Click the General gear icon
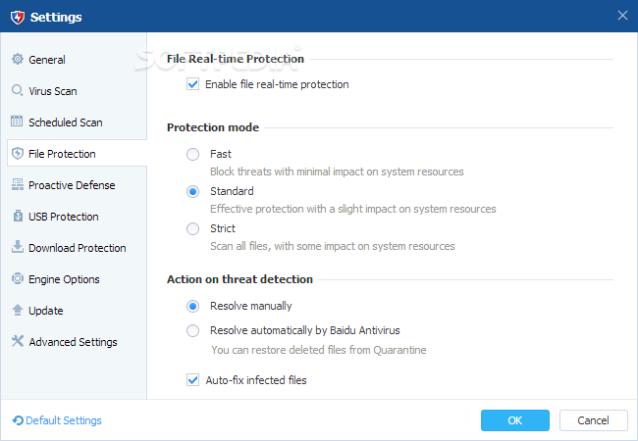This screenshot has width=638, height=441. coord(18,59)
